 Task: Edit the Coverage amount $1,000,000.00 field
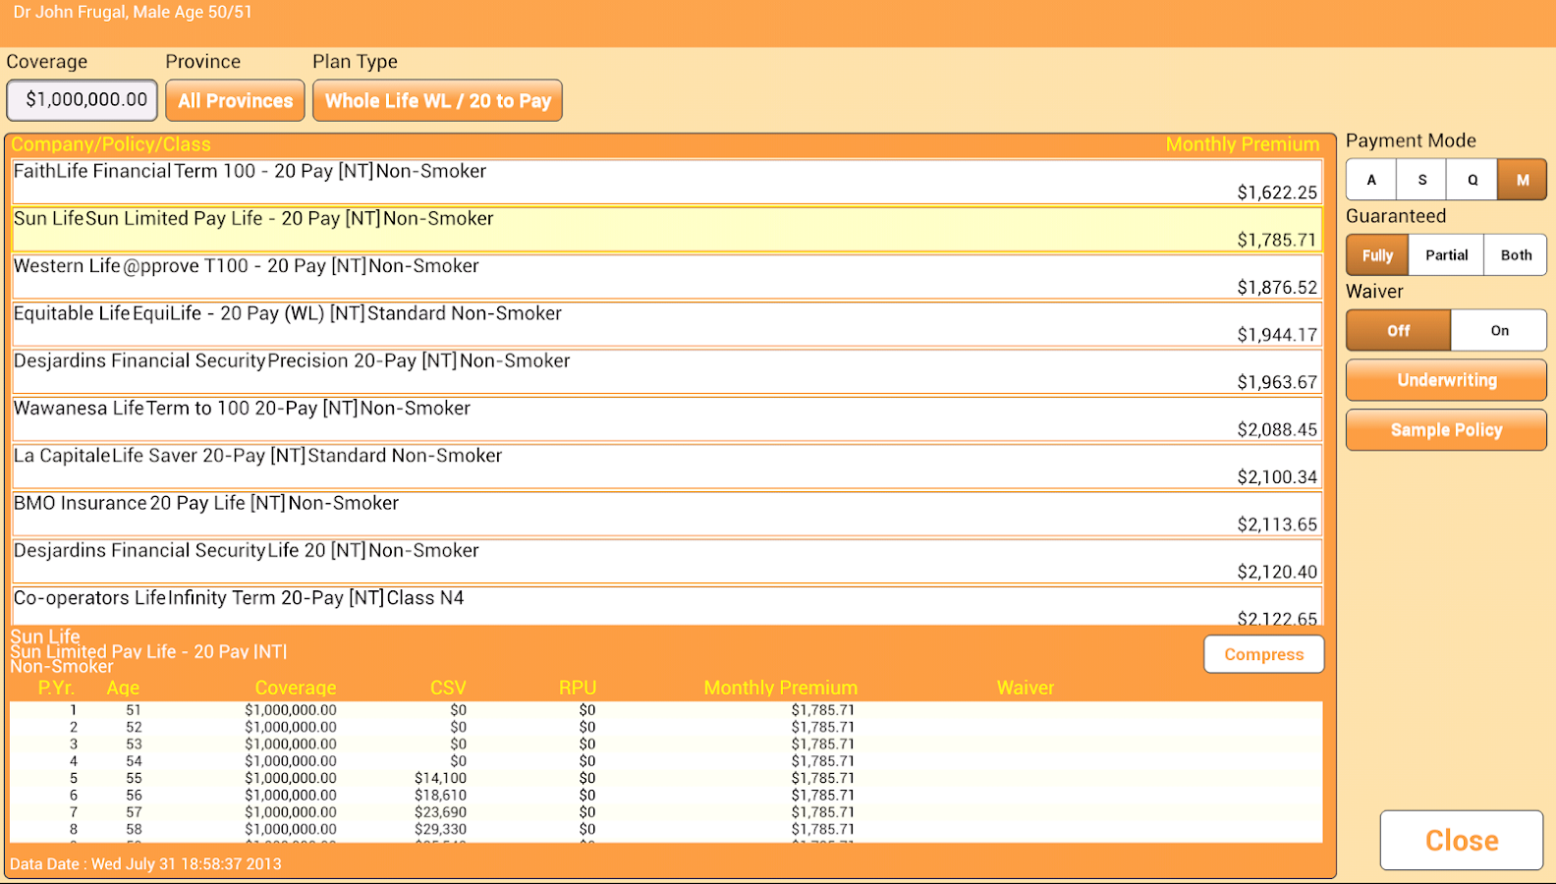tap(83, 100)
